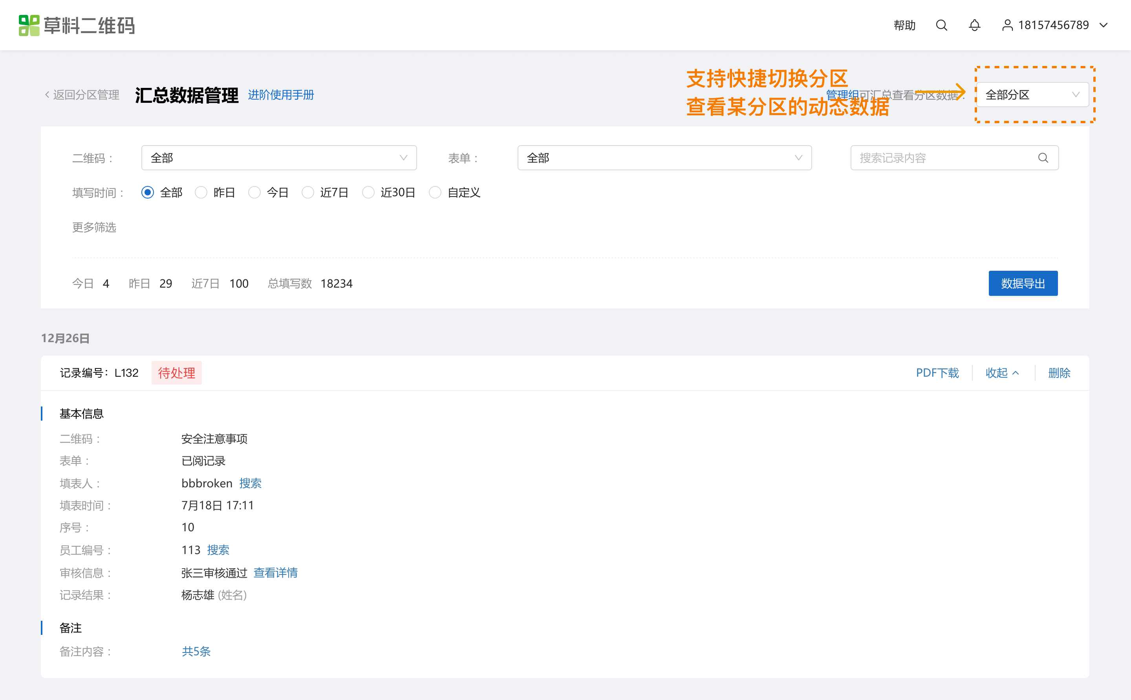1131x700 pixels.
Task: Click the magnifier in 搜索记录内容 box
Action: [x=1043, y=158]
